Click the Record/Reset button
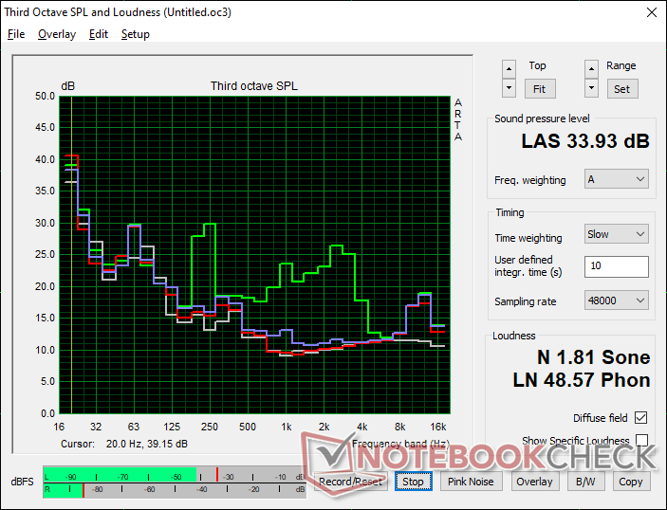667x510 pixels. 350,482
